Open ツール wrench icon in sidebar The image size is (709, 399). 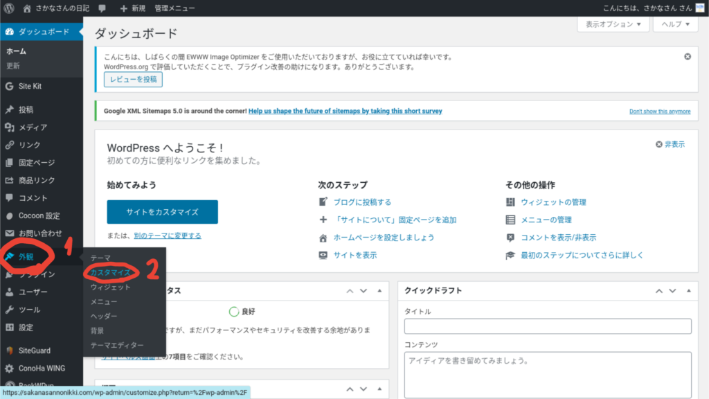[x=9, y=310]
